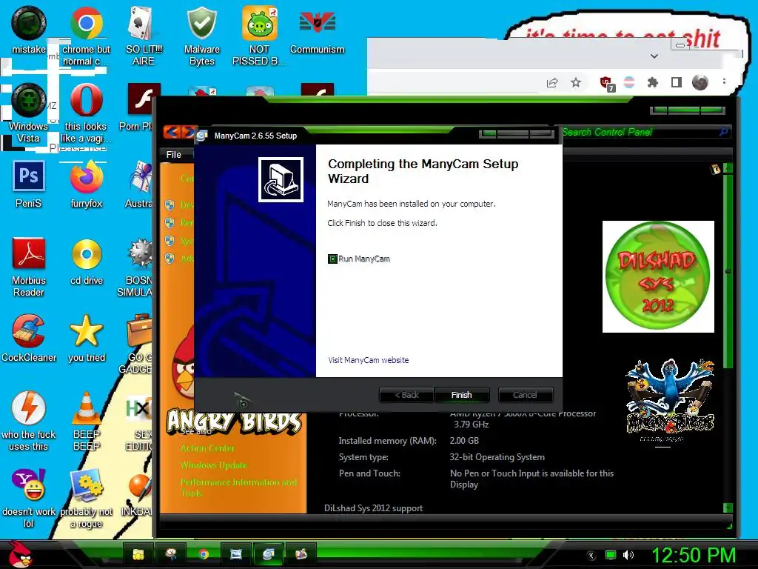
Task: Open the DiLshad Sys 2012 support link
Action: pyautogui.click(x=373, y=508)
